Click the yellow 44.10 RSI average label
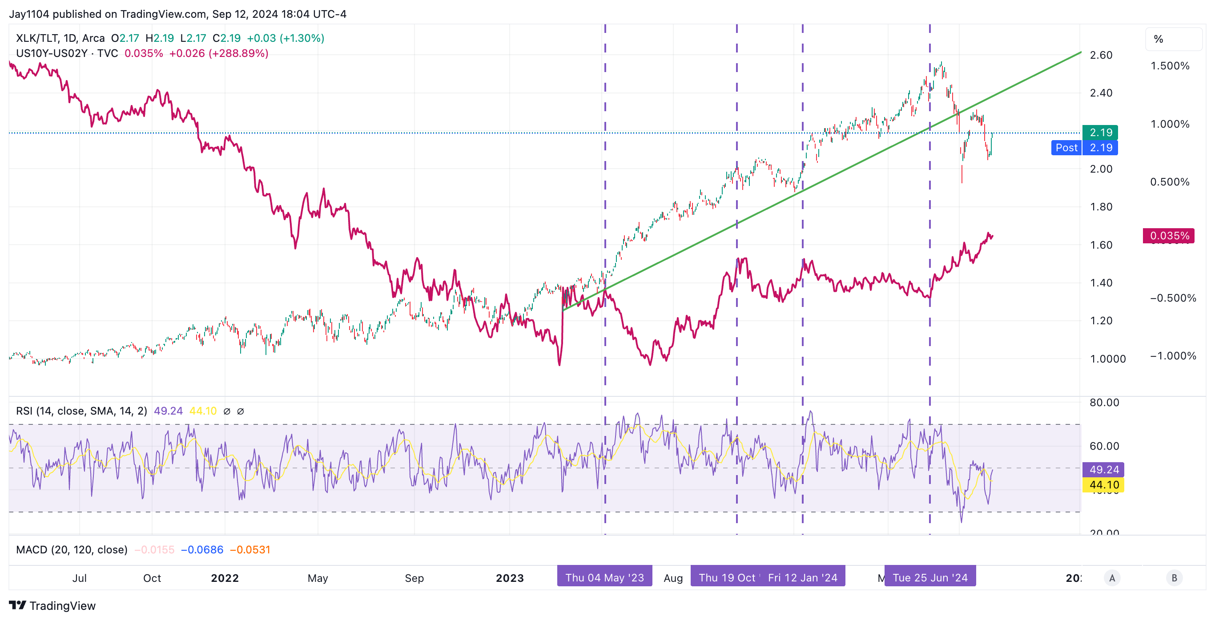This screenshot has height=621, width=1215. point(1103,484)
